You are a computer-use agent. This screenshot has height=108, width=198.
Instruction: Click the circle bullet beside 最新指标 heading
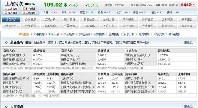tap(6, 43)
